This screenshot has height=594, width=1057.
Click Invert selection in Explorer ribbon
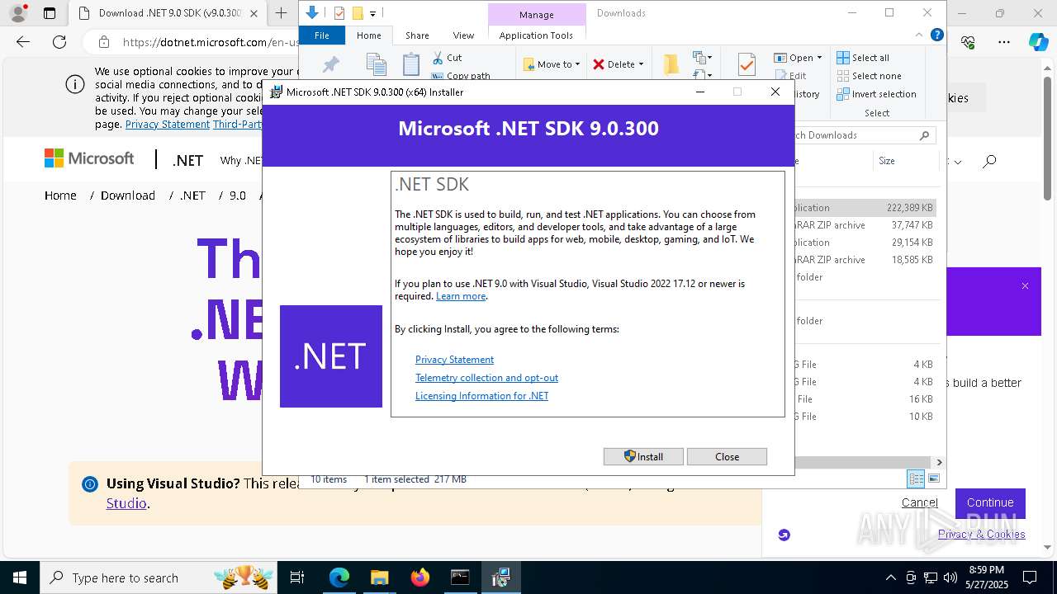point(876,94)
